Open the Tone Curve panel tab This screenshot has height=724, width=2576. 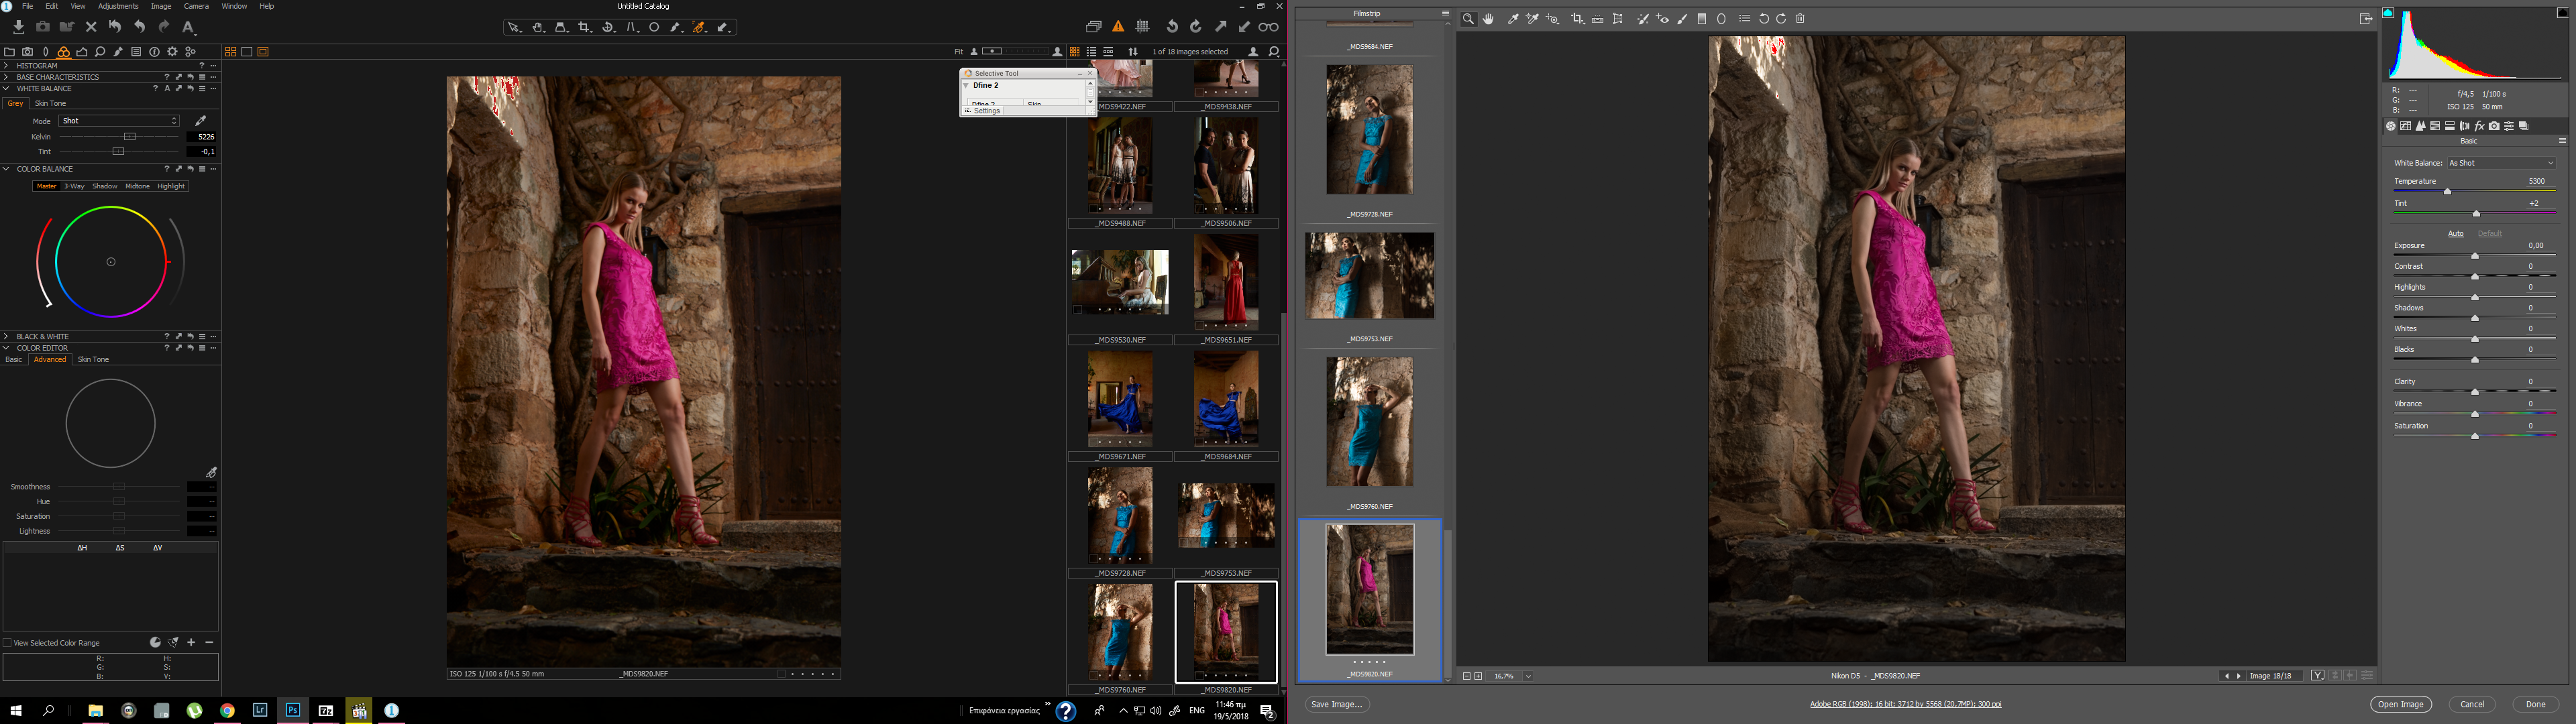pos(2405,126)
